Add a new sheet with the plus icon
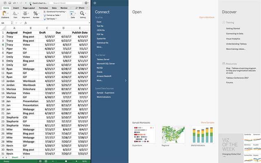The width and height of the screenshot is (261, 163). point(24,157)
